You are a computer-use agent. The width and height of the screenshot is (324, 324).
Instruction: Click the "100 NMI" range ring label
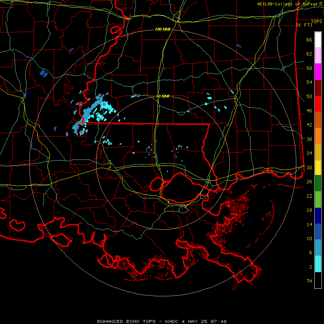pyautogui.click(x=163, y=30)
